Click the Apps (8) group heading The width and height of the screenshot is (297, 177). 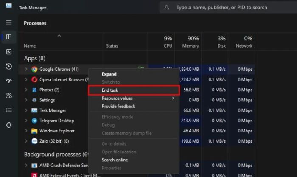coord(35,59)
